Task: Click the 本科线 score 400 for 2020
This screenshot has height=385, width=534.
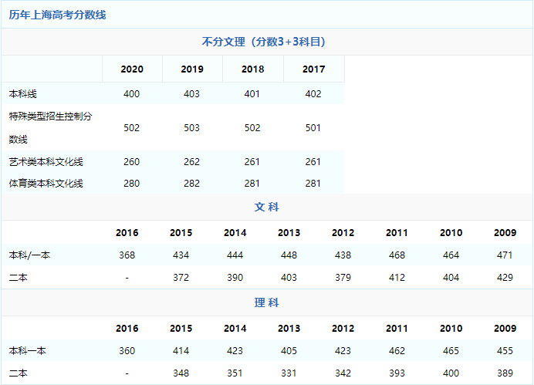Action: tap(132, 93)
